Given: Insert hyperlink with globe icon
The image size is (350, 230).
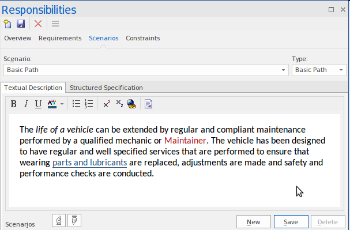Looking at the screenshot, I should click(131, 104).
